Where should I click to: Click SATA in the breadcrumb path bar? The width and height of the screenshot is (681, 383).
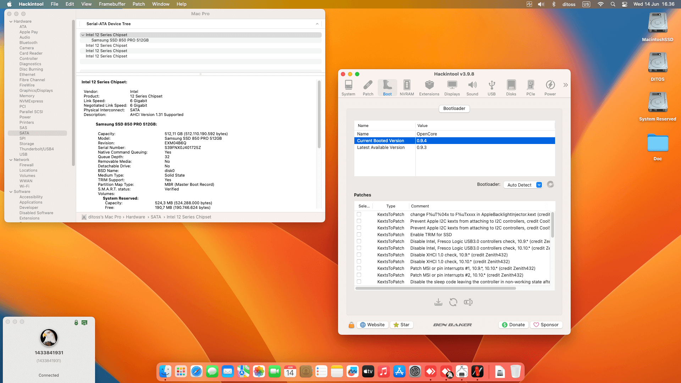point(156,217)
